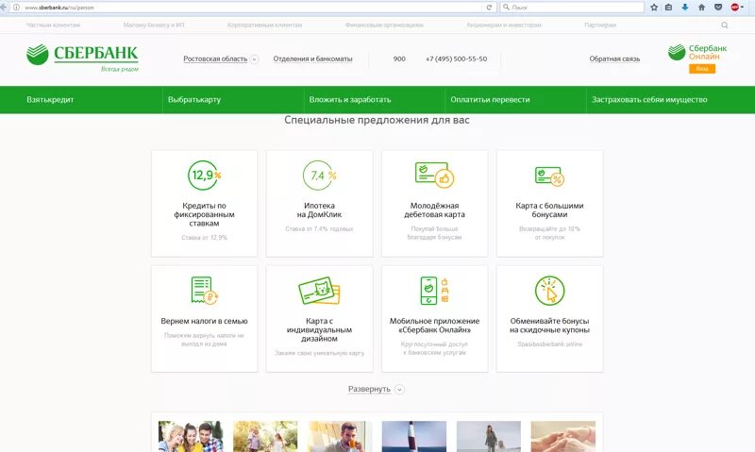Focus the browser address bar showing sberbank.ru

[x=250, y=8]
